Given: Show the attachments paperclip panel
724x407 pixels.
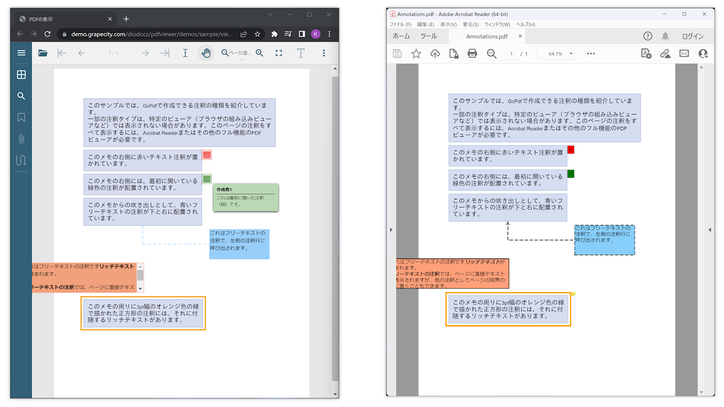Looking at the screenshot, I should coord(21,139).
